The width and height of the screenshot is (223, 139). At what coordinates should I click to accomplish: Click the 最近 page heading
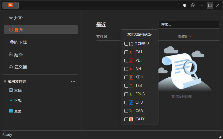(x=101, y=25)
